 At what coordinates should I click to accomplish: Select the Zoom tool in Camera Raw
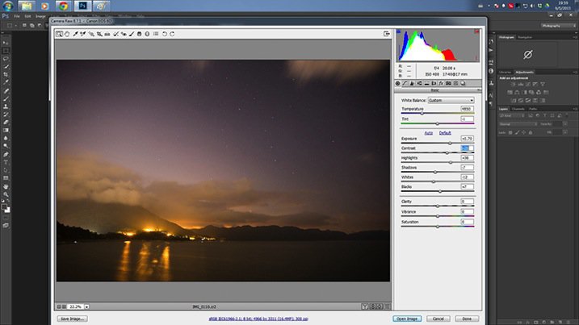coord(59,34)
